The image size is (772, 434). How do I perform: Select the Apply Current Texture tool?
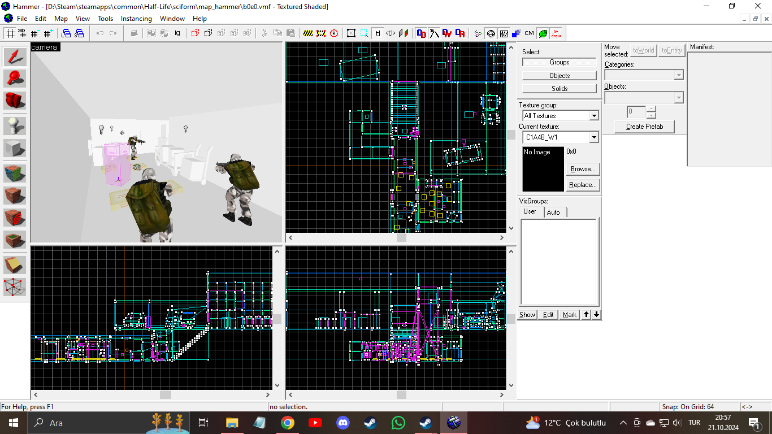point(15,195)
